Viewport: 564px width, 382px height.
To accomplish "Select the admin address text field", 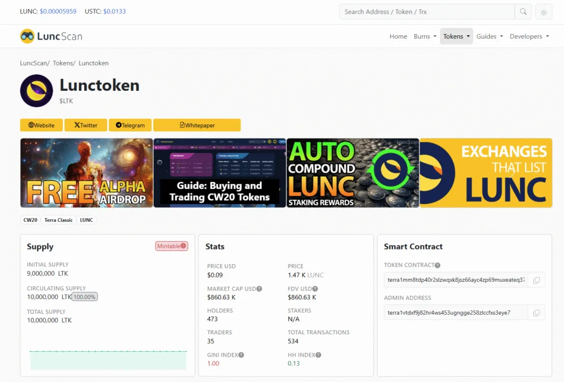I will point(456,313).
